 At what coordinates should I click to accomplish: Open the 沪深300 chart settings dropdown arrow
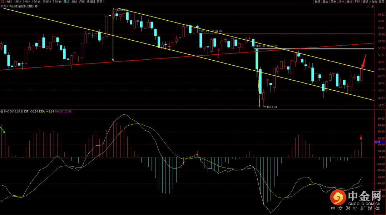tap(36, 6)
